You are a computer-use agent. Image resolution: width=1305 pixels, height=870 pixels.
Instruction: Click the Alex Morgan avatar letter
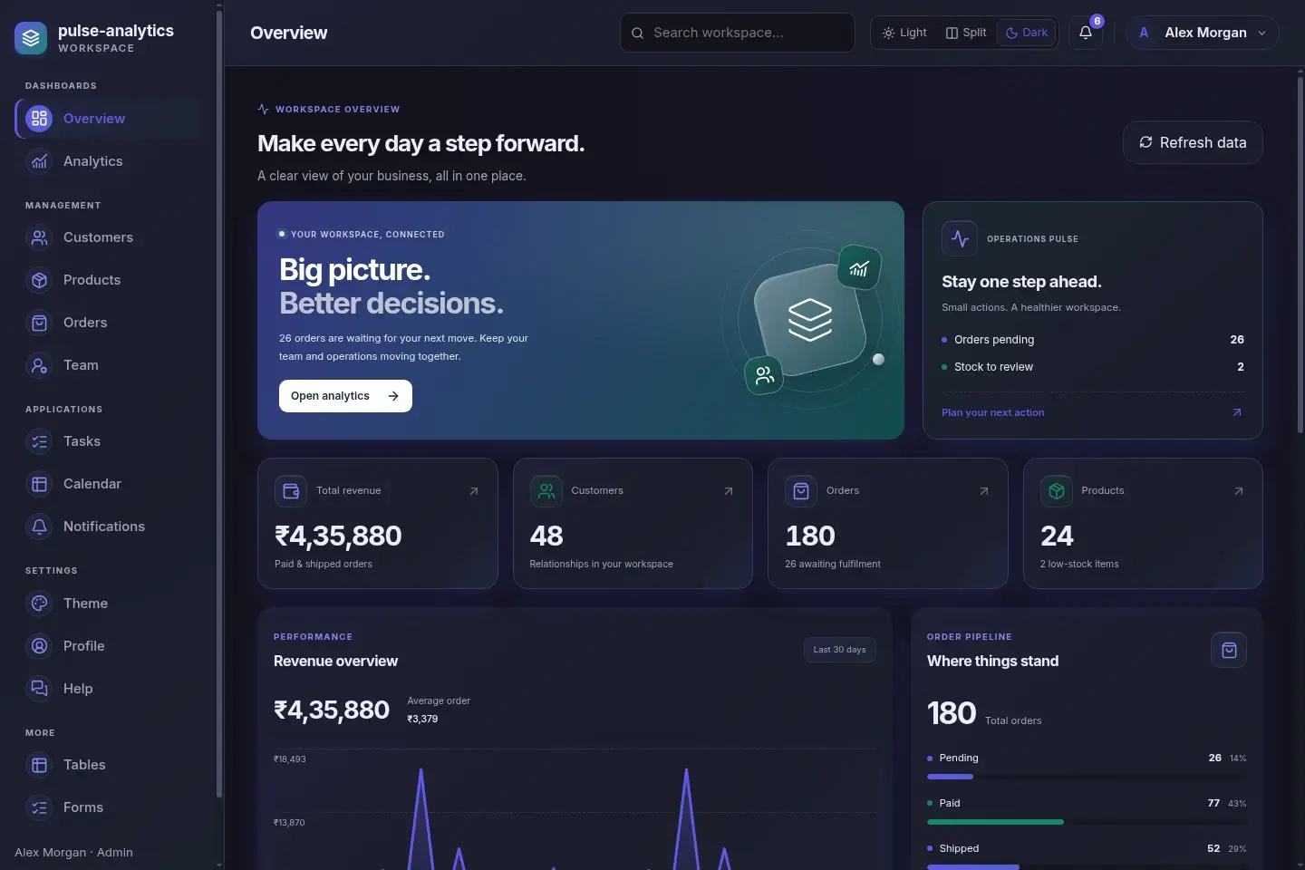coord(1144,33)
